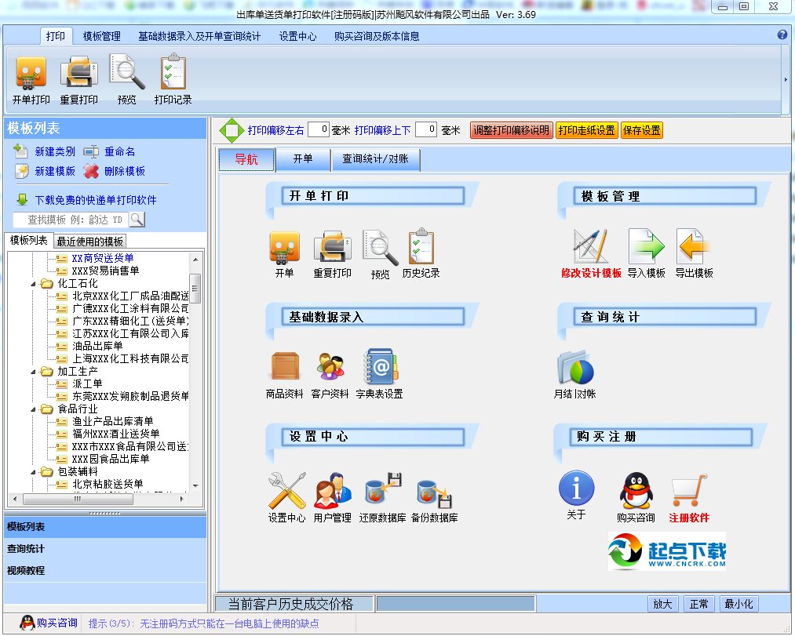Viewport: 795px width, 636px height.
Task: Click 打印走纸设置 button
Action: 586,130
